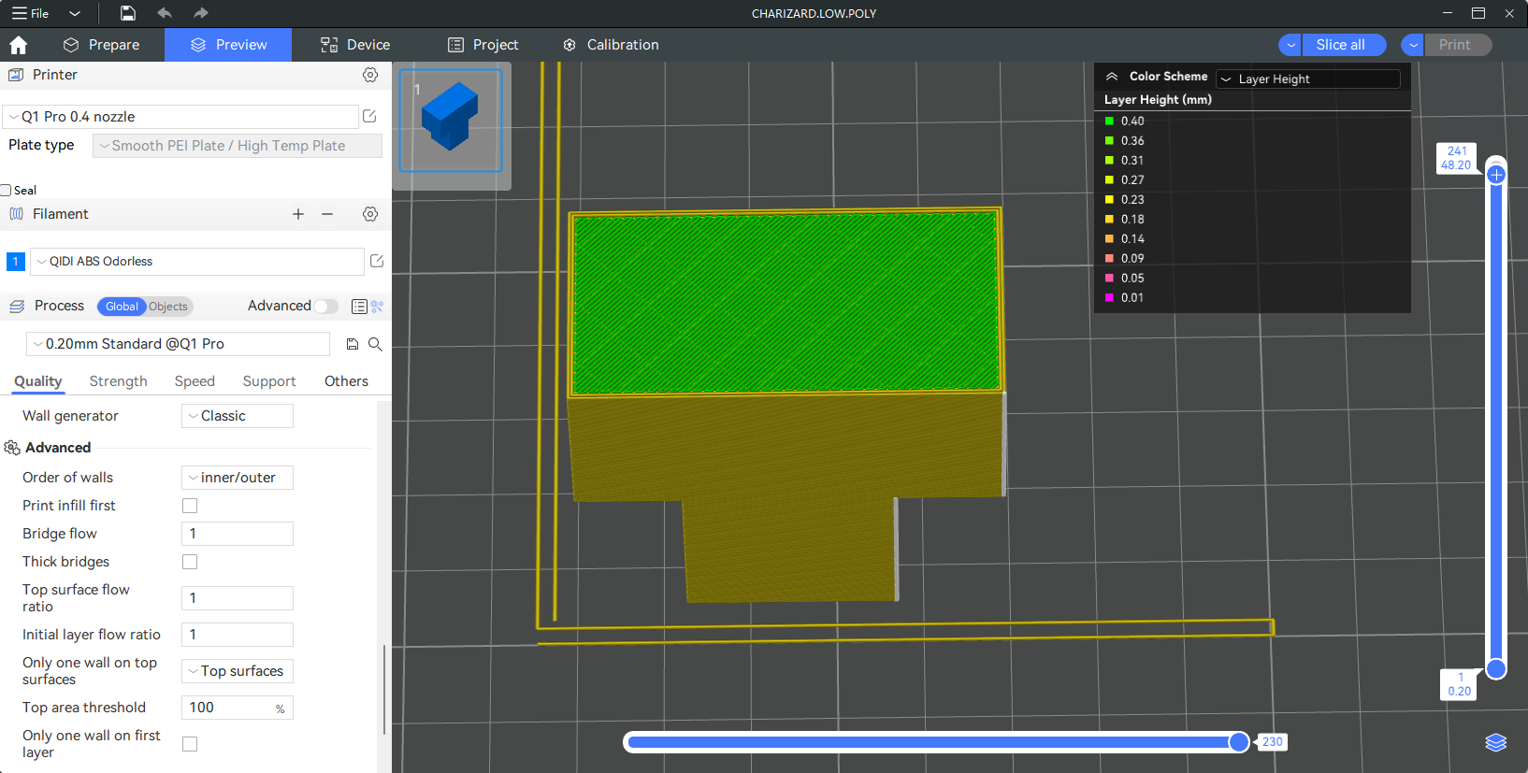Check Only one wall on first layer
Image resolution: width=1528 pixels, height=773 pixels.
pyautogui.click(x=190, y=744)
